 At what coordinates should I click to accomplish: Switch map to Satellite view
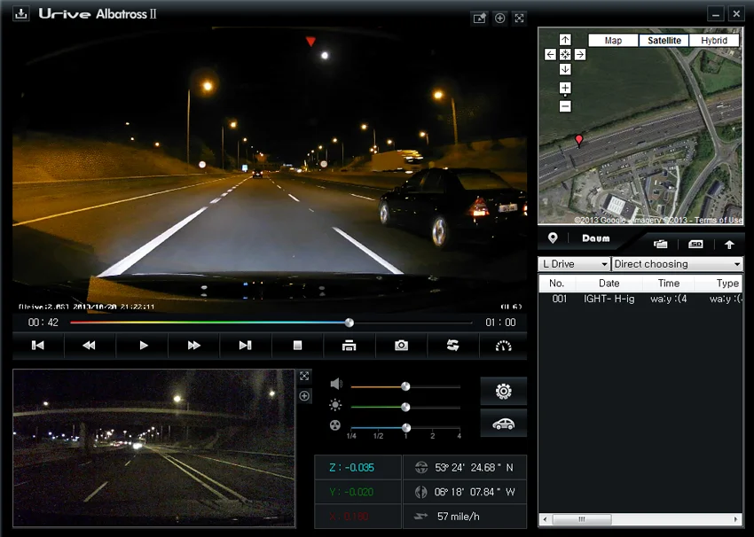pyautogui.click(x=664, y=41)
